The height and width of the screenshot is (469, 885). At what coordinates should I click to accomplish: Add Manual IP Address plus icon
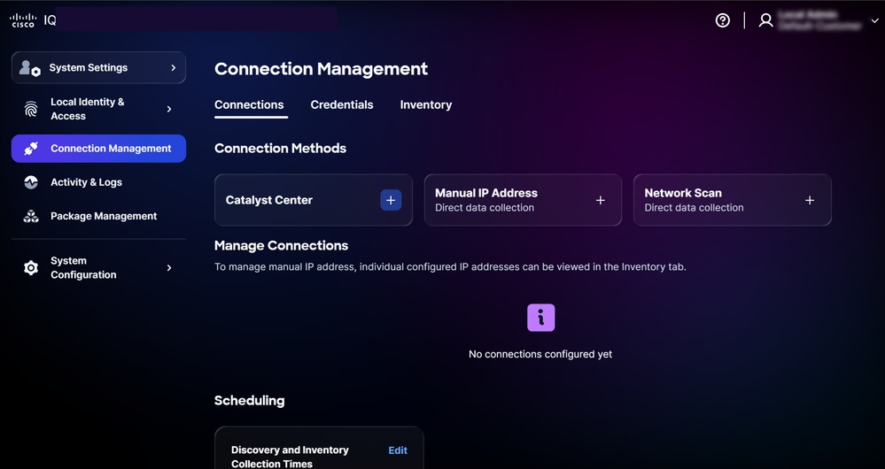click(x=601, y=200)
